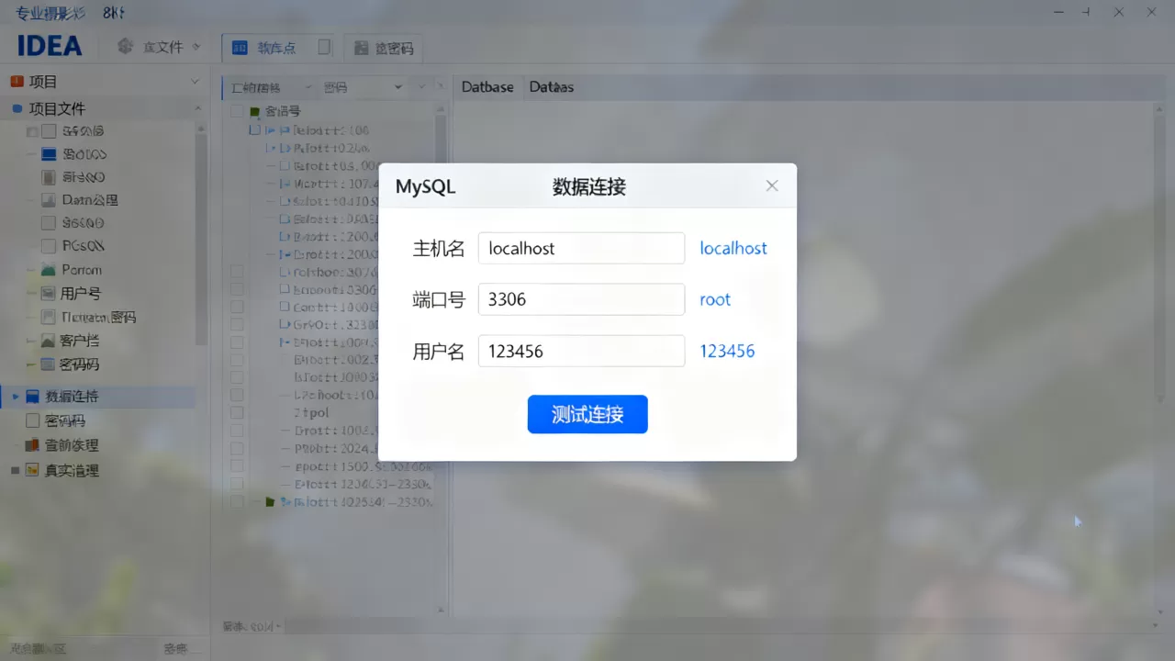
Task: Open the Datbase tab
Action: point(487,87)
